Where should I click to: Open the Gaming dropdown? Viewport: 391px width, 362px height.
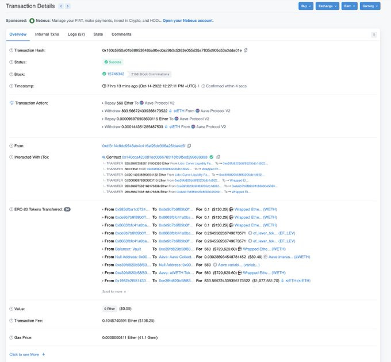pos(370,6)
